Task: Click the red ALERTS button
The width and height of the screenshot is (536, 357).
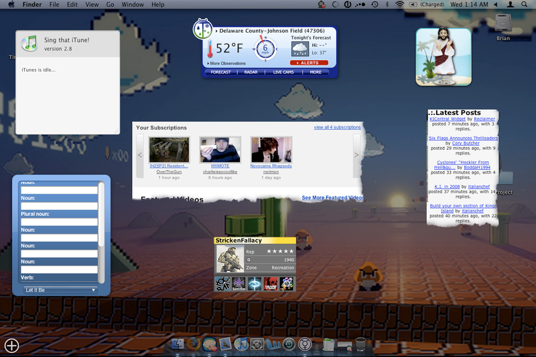Action: (x=309, y=63)
